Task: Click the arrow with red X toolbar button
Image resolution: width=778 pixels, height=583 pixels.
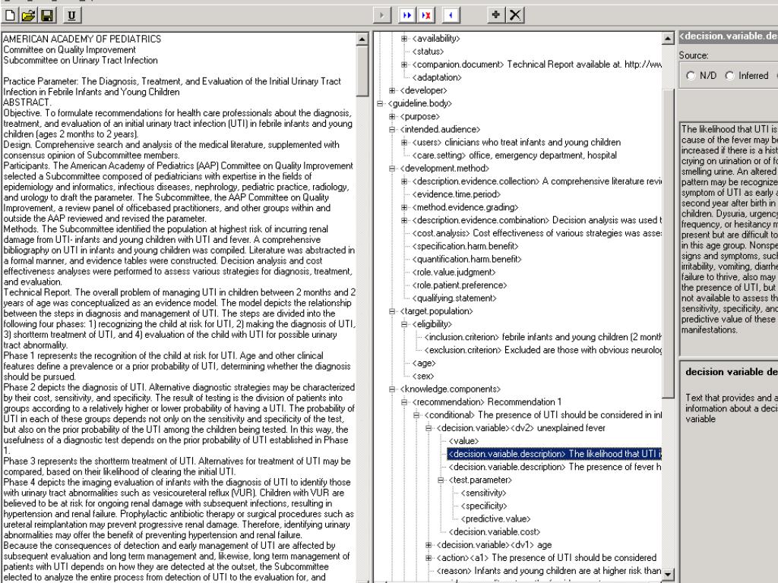Action: (425, 15)
